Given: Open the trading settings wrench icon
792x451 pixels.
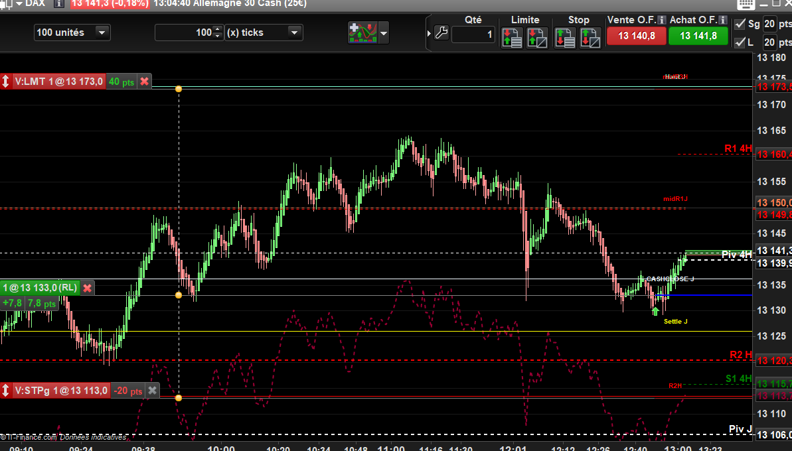Looking at the screenshot, I should tap(441, 33).
